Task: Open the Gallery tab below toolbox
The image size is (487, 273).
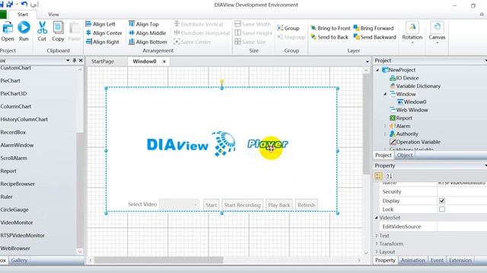Action: [x=19, y=260]
